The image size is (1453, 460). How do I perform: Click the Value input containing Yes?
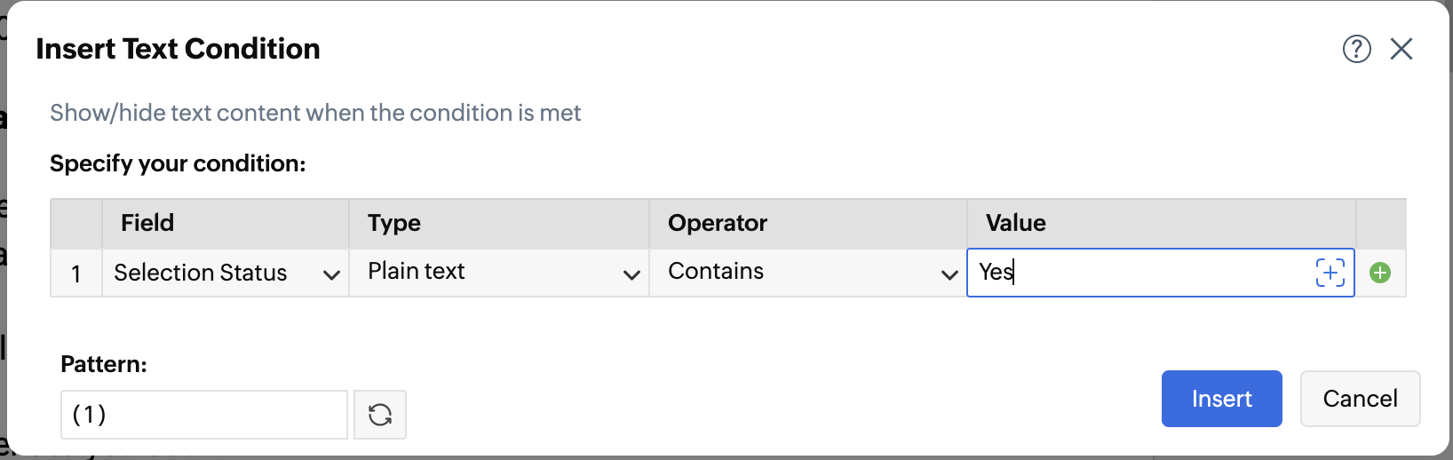click(1137, 273)
